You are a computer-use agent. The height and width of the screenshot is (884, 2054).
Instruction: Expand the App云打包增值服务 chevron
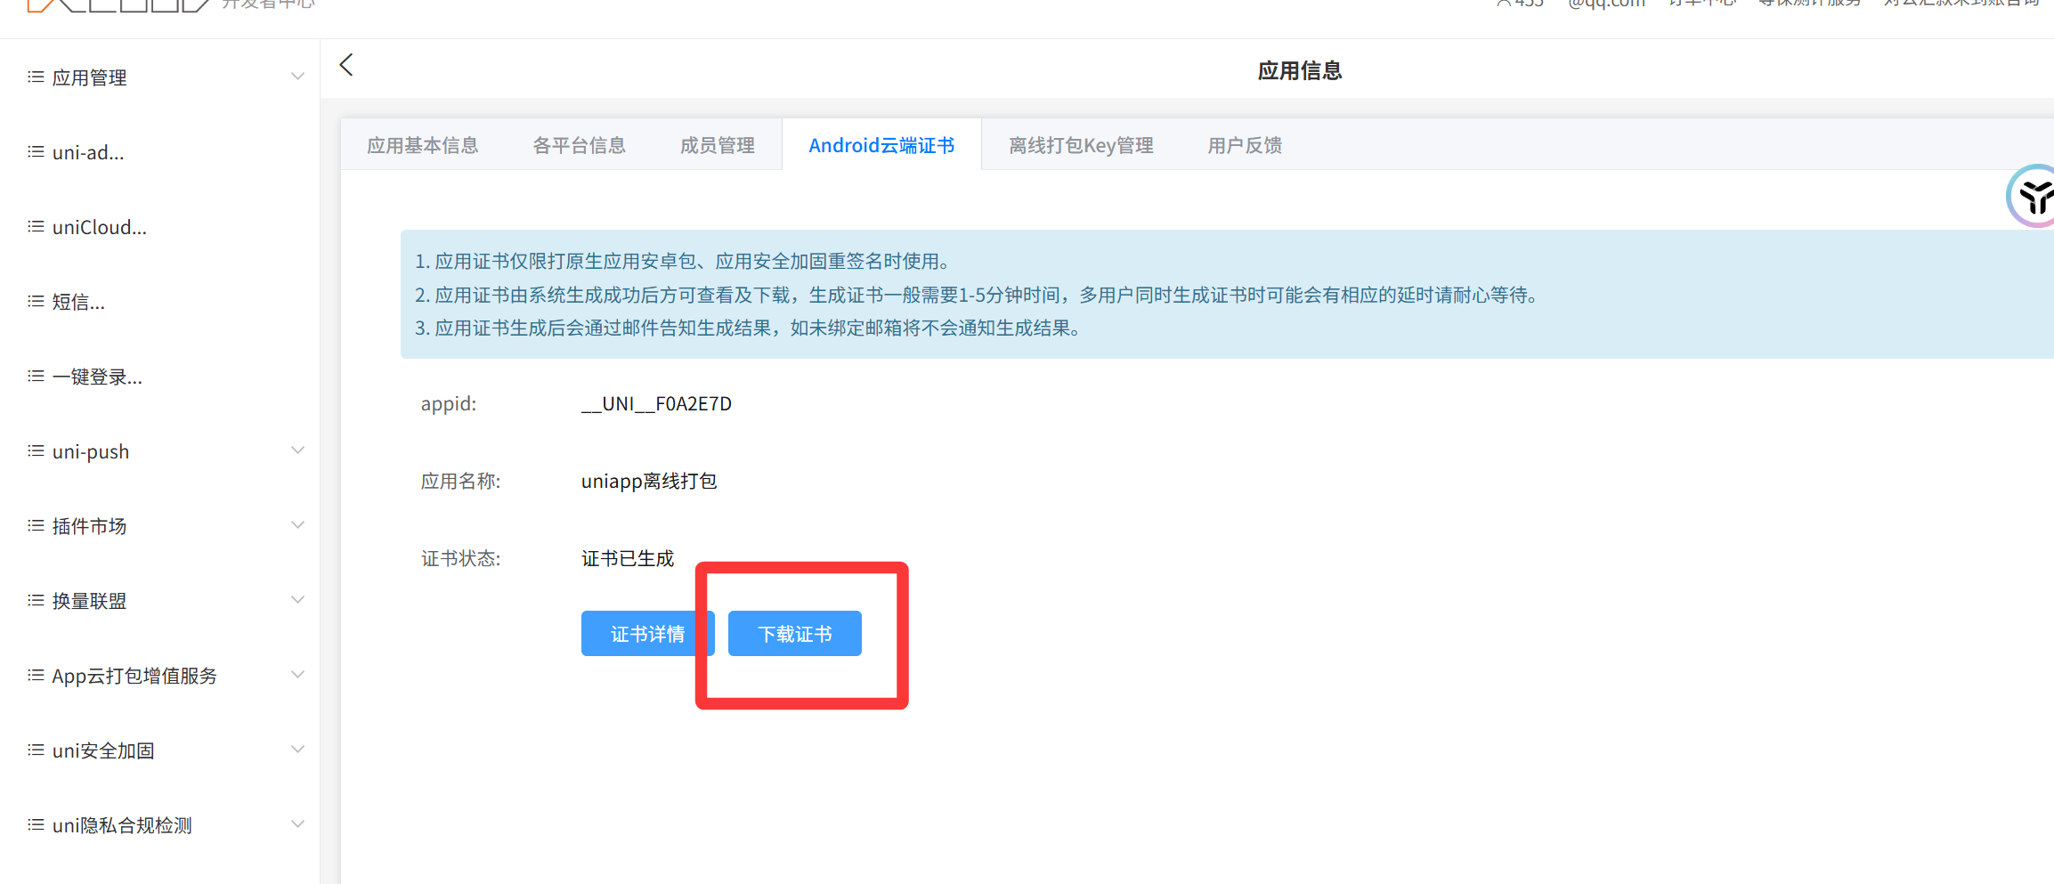tap(298, 675)
